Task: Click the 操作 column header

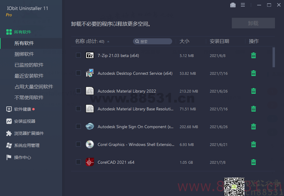Action: 254,41
